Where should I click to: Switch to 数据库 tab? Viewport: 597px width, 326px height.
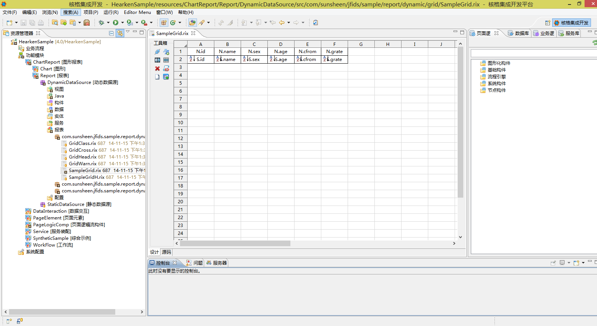[x=518, y=33]
